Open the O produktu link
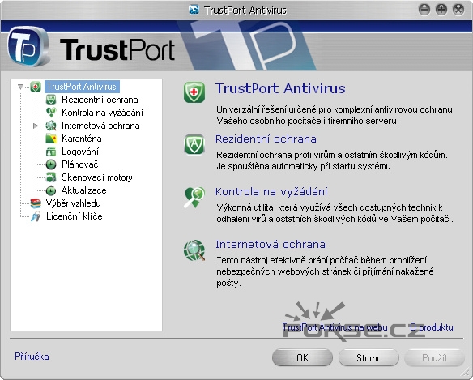The height and width of the screenshot is (380, 473). [x=432, y=327]
